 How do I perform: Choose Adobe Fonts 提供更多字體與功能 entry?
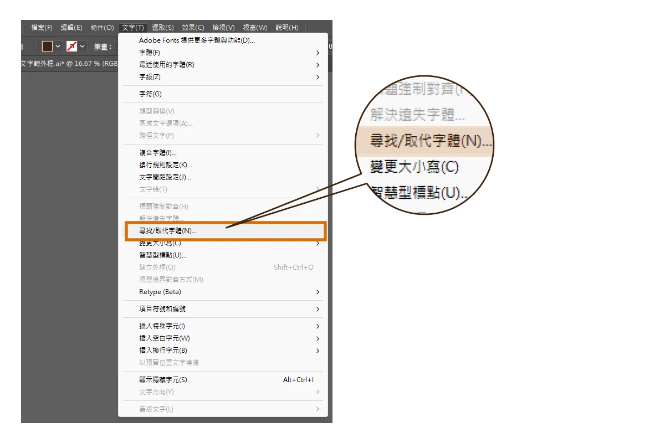point(223,40)
